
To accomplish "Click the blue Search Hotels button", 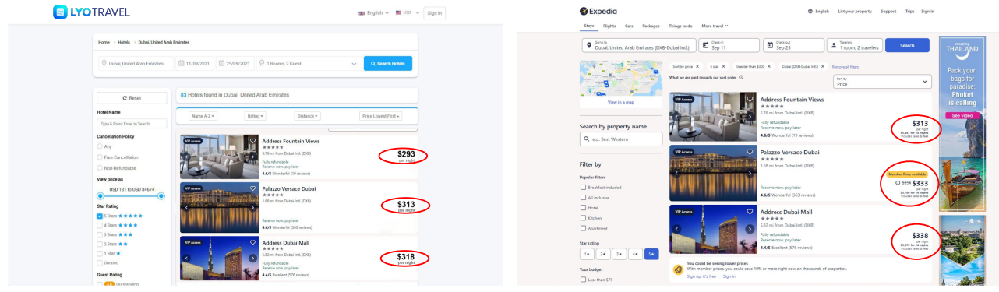I will 388,63.
